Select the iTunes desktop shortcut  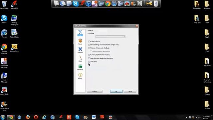4,34
